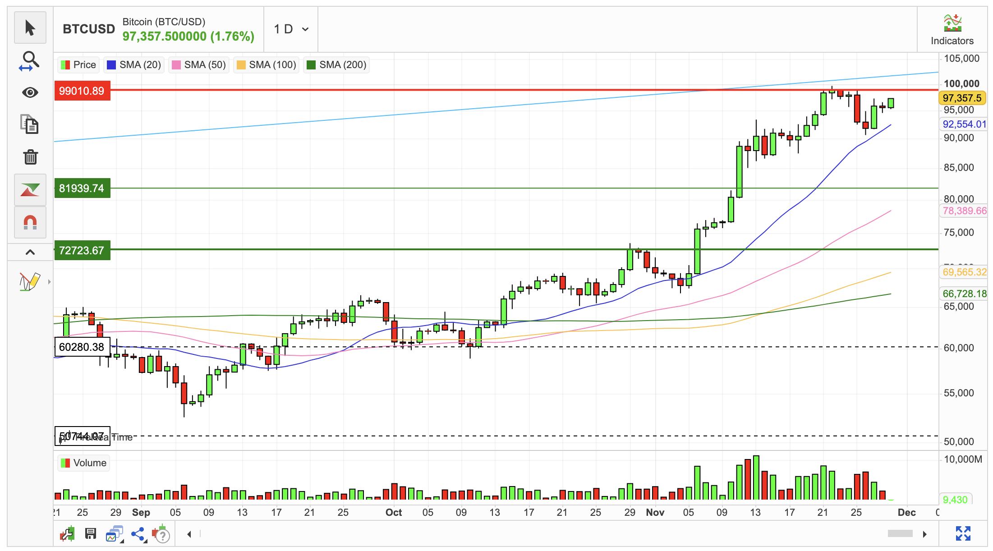Screen dimensions: 993x551
Task: Click the blue SMA (20) color swatch
Action: [111, 65]
